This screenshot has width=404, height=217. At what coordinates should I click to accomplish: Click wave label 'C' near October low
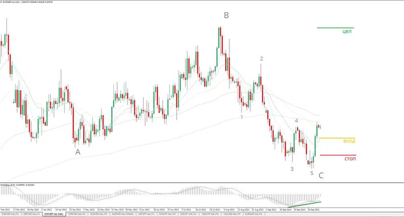321,175
